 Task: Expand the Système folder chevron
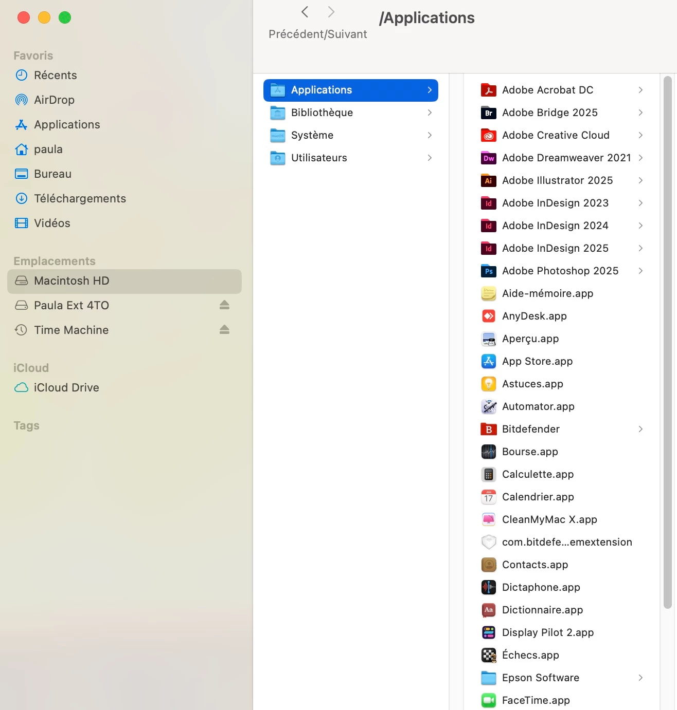[x=430, y=135]
